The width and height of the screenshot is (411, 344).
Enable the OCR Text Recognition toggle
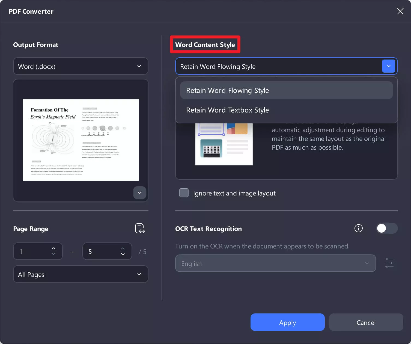(x=386, y=228)
